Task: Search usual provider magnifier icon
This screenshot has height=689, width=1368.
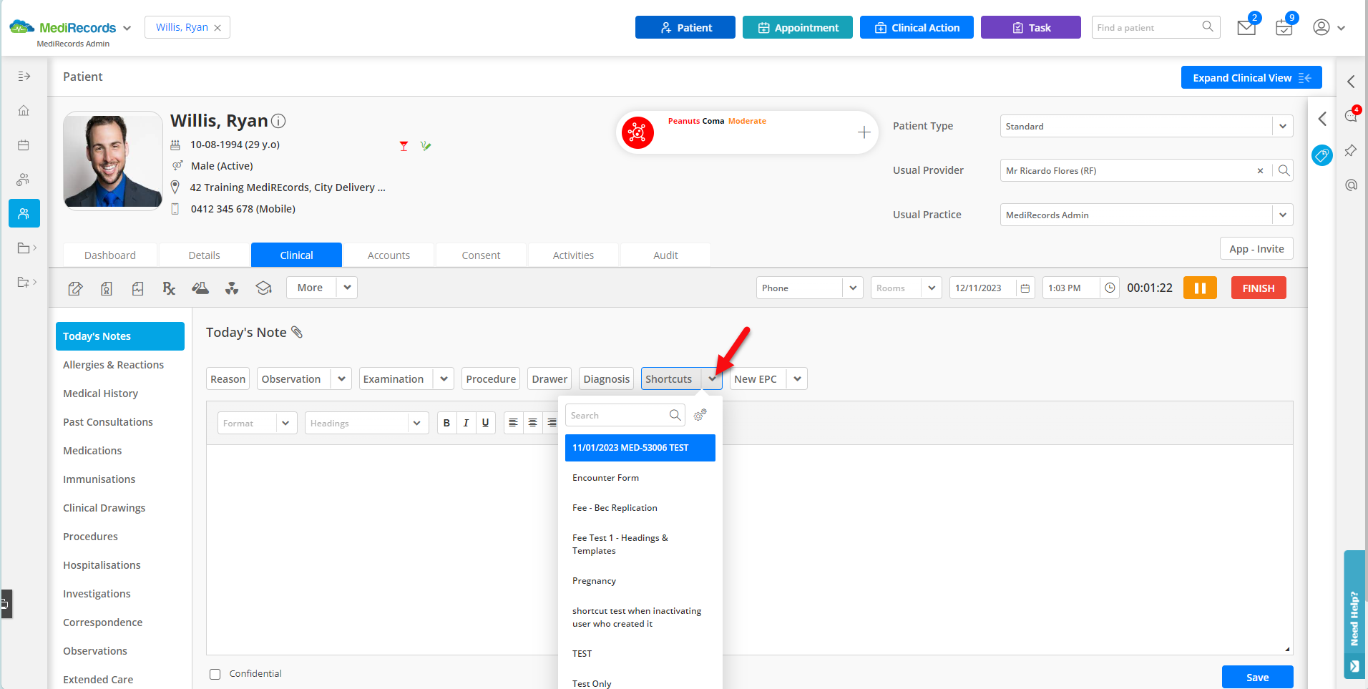Action: [1284, 170]
